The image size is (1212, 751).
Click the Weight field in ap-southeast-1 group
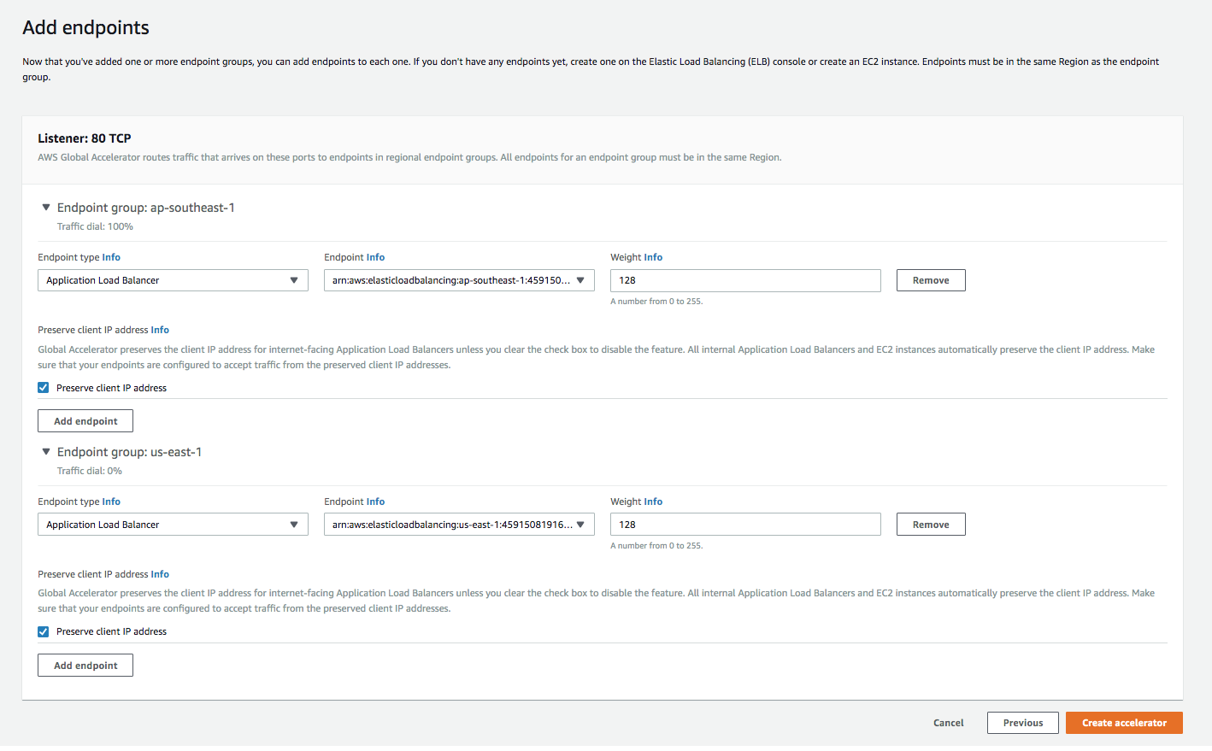tap(745, 280)
